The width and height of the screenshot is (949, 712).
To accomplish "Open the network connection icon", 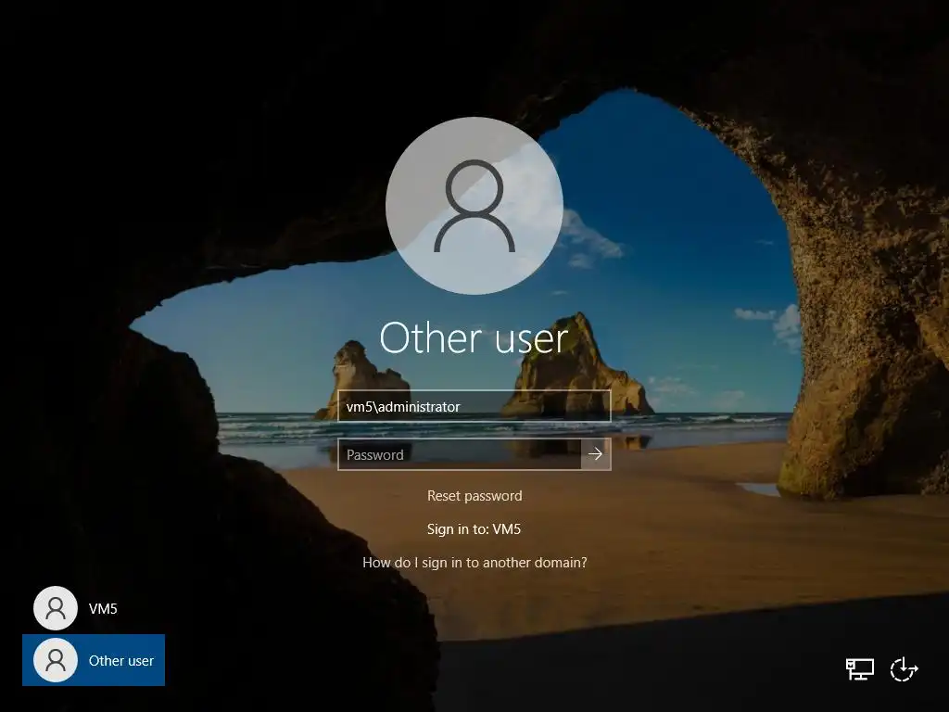I will (x=859, y=669).
